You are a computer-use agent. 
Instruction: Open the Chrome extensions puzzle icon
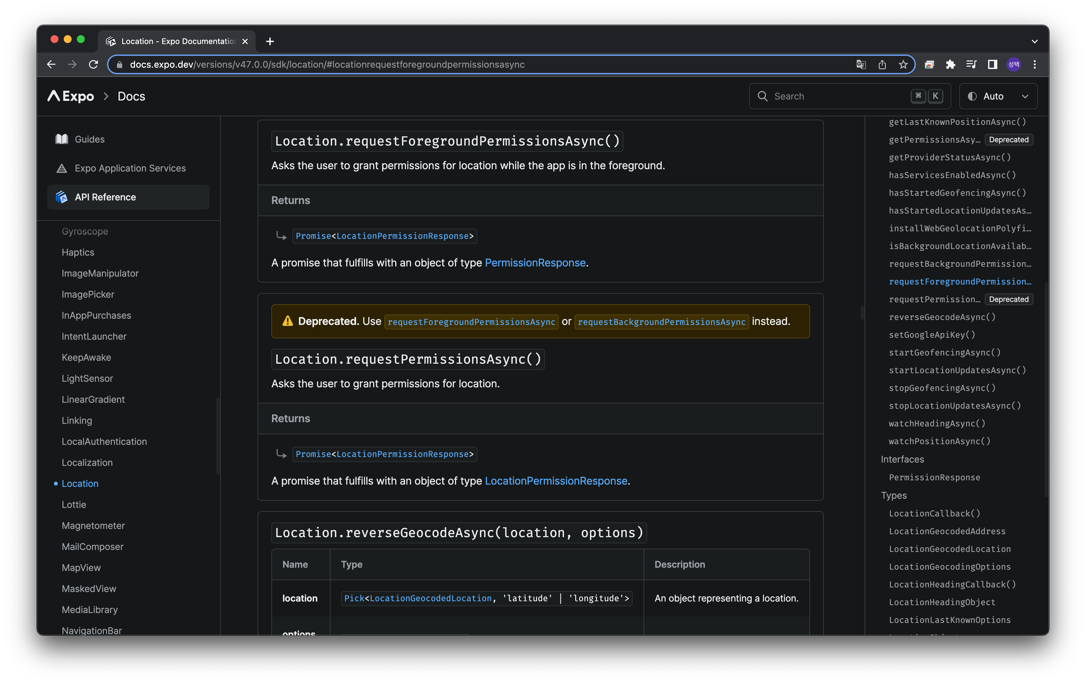click(x=950, y=64)
